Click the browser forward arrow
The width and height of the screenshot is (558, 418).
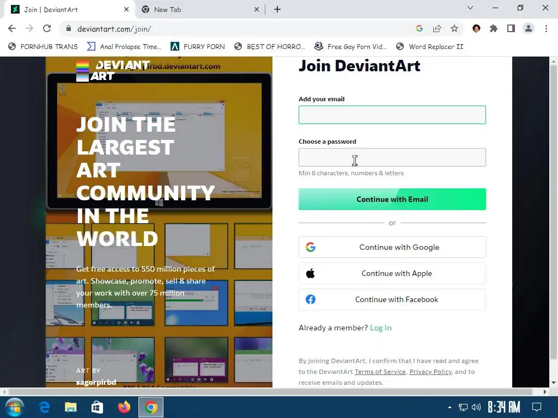coord(29,28)
